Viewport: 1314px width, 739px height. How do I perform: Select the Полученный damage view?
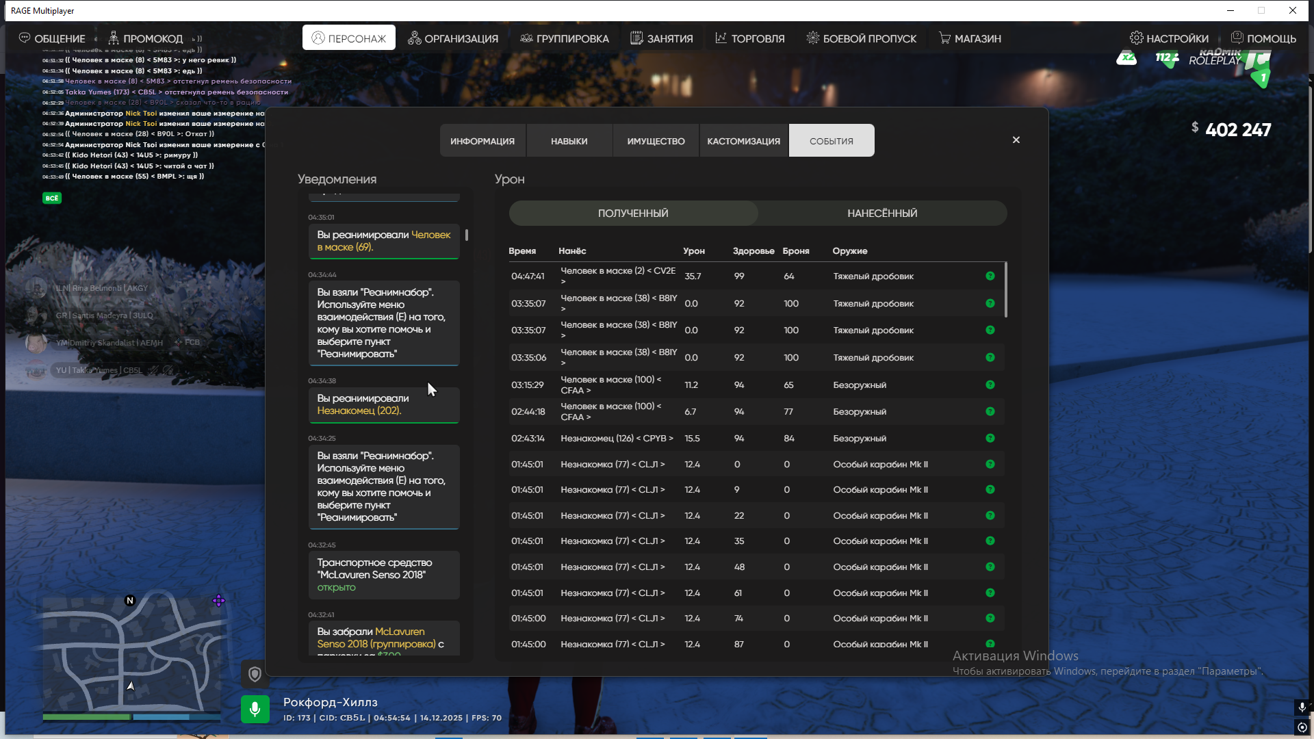633,213
